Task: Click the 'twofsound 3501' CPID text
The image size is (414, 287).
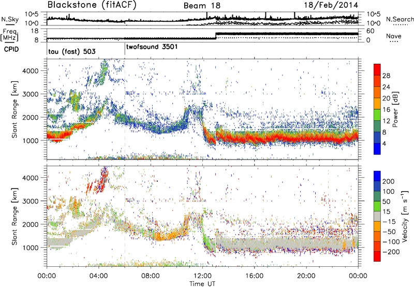Action: click(x=152, y=47)
